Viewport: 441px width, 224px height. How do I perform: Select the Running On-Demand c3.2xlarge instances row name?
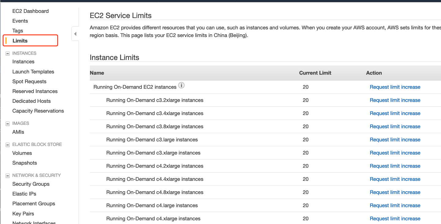click(155, 100)
